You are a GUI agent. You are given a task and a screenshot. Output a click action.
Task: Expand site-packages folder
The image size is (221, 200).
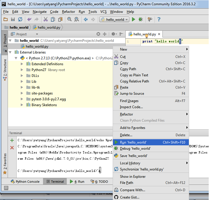point(22,93)
